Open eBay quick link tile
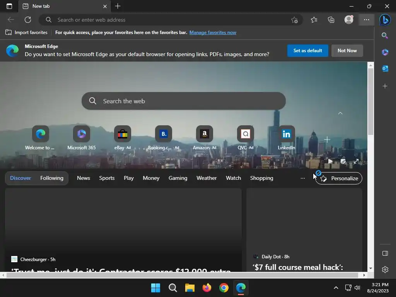 (123, 138)
